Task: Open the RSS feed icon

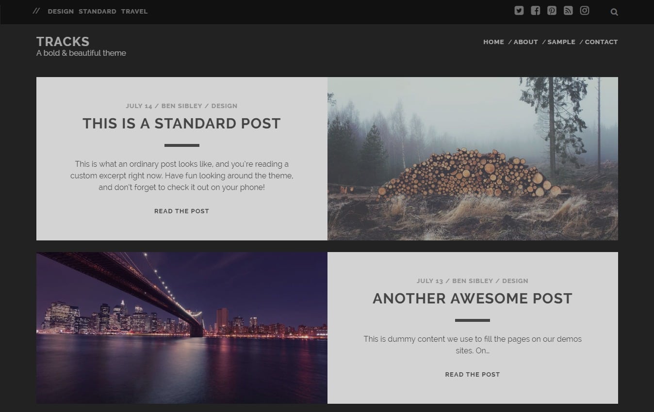Action: coord(568,11)
